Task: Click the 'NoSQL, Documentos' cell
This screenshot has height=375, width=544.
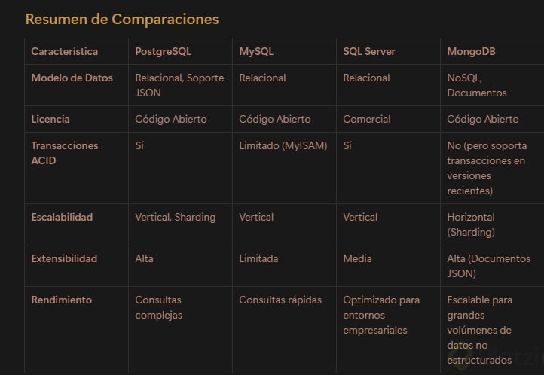Action: 476,85
